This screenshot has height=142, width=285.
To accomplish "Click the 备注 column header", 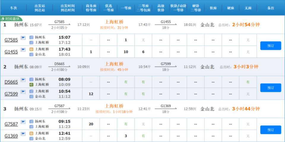I will 271,8.
